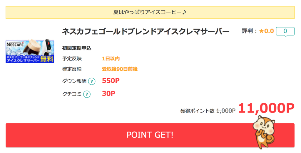Image resolution: width=301 pixels, height=153 pixels.
Task: Click the 初回定期申込 condition label
Action: [77, 48]
